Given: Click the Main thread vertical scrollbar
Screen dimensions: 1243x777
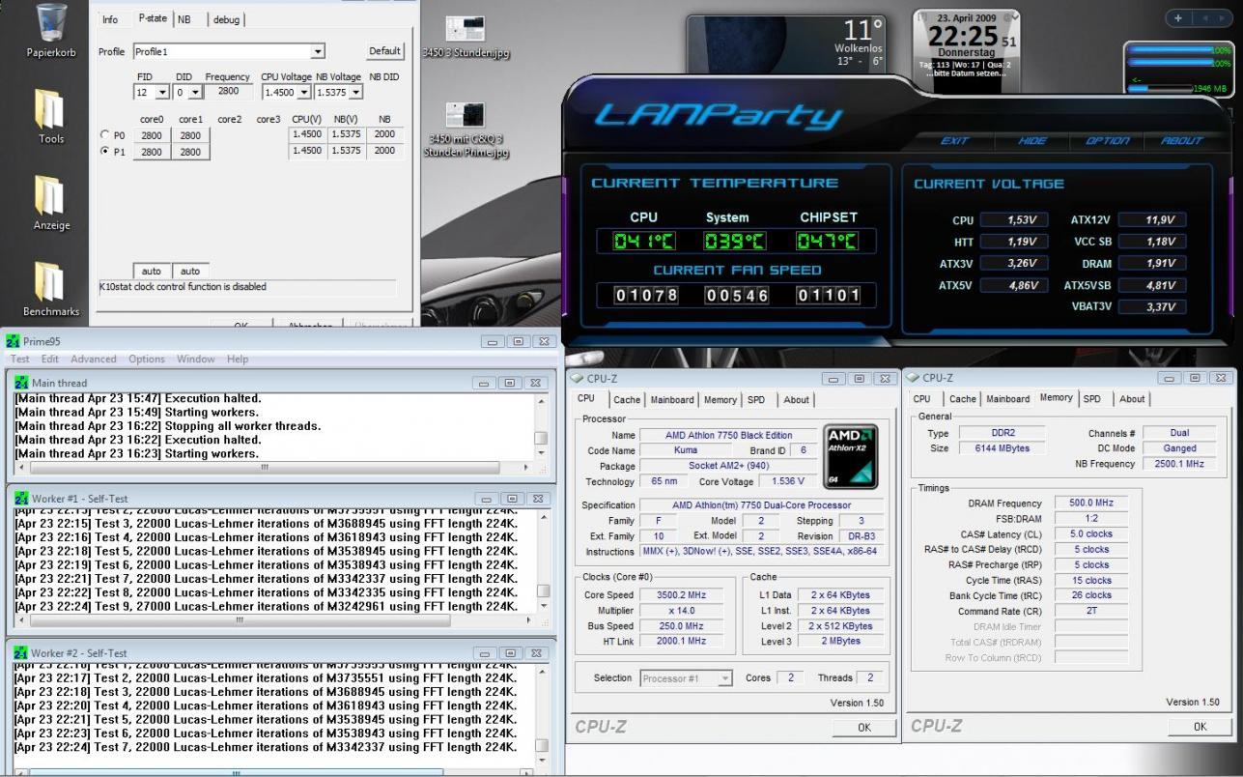Looking at the screenshot, I should (542, 426).
